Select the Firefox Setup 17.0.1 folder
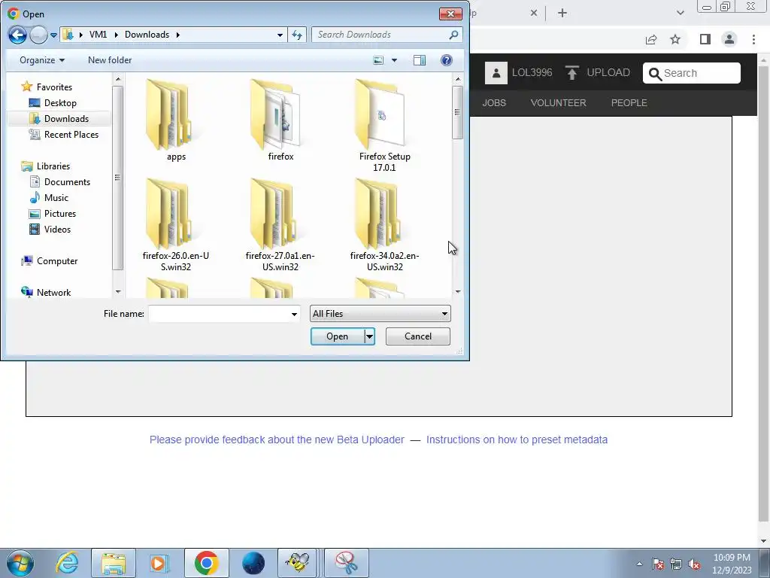 click(x=384, y=126)
